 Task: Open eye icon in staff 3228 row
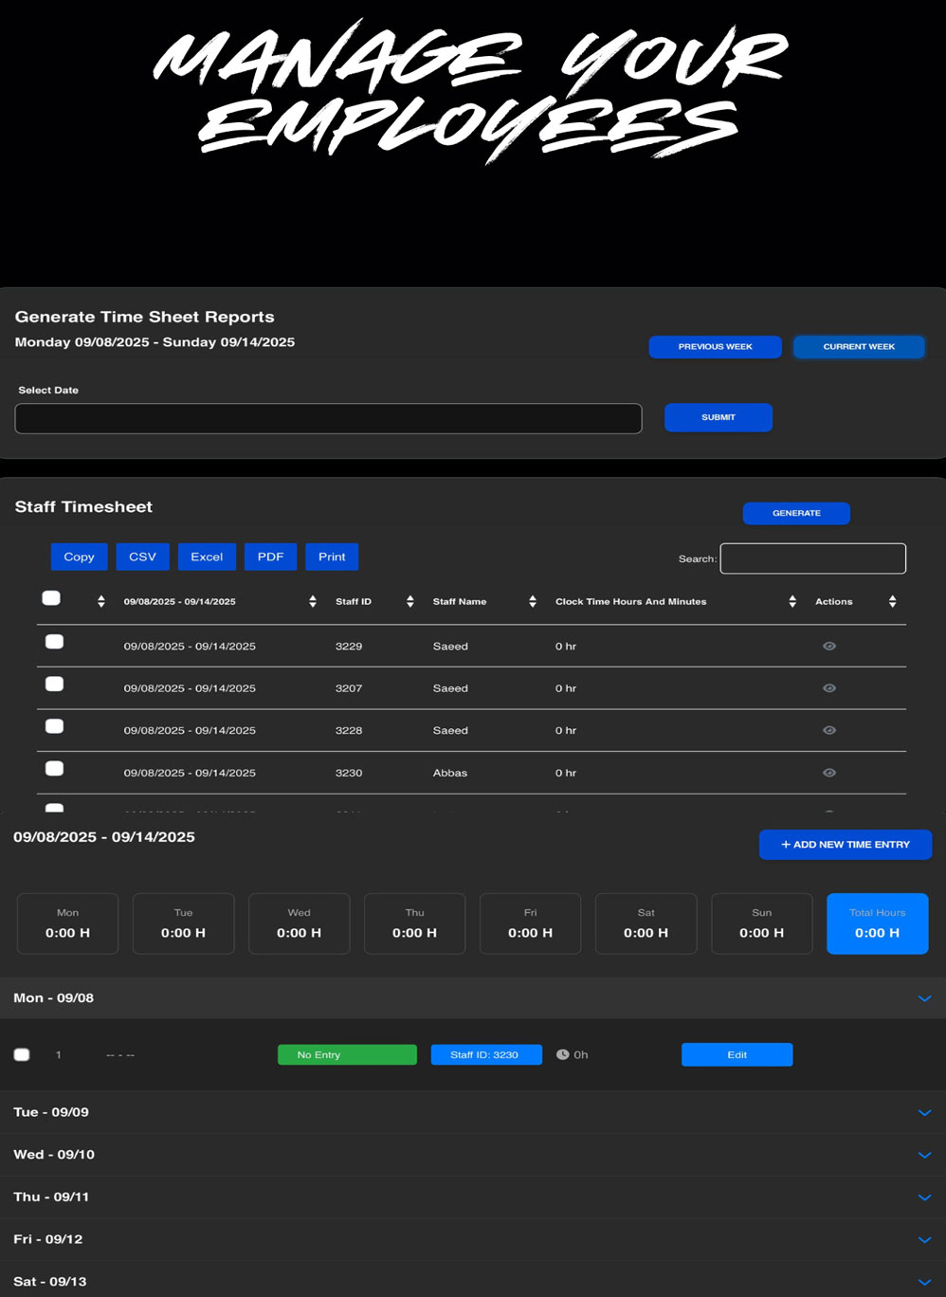pyautogui.click(x=828, y=730)
